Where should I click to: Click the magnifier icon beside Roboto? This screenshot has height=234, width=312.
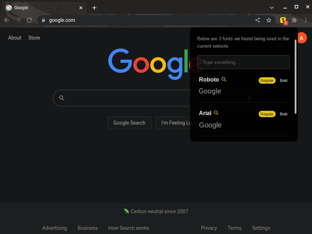224,79
